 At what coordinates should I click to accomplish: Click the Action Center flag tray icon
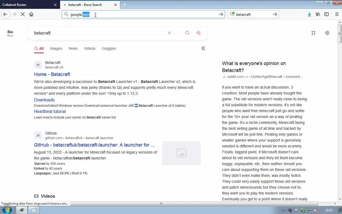(x=297, y=210)
